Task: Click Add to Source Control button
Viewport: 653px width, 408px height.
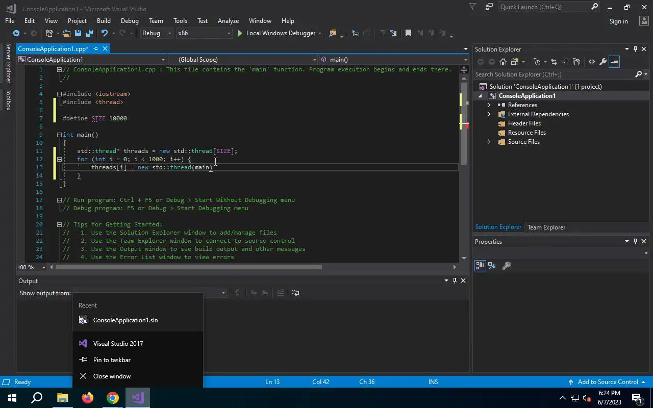Action: 607,382
